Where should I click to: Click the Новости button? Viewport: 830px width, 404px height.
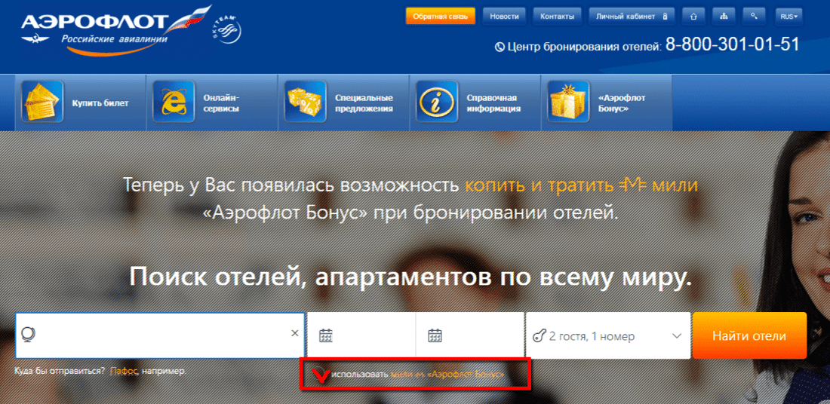pos(505,17)
